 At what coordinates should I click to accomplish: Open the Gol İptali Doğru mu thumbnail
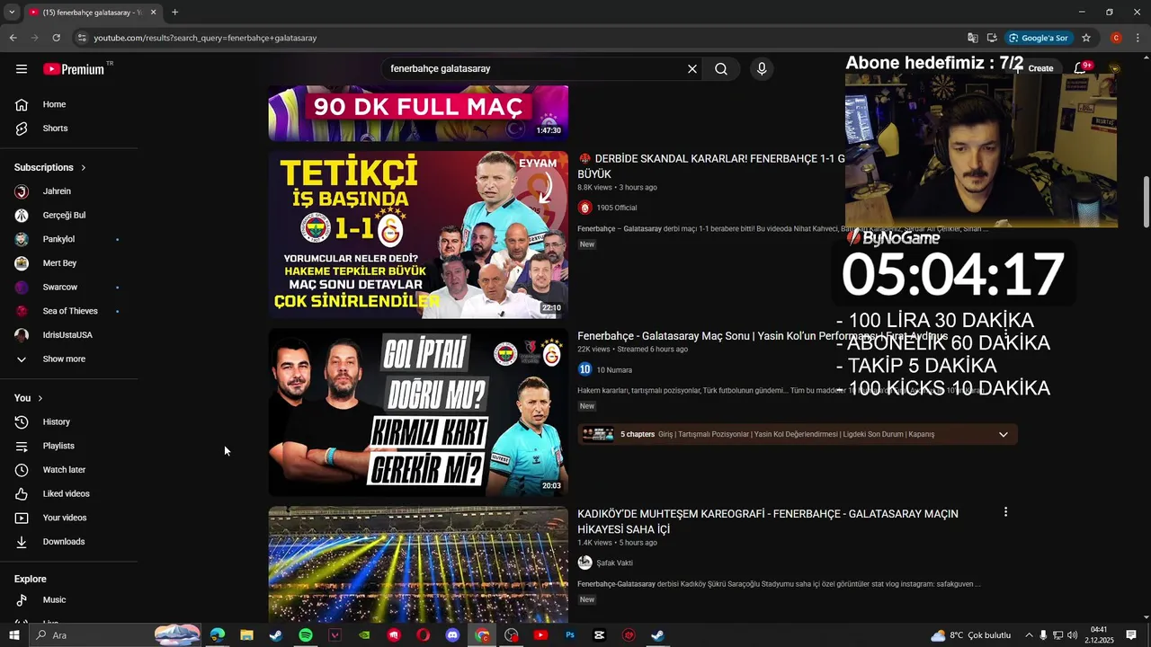[x=418, y=412]
